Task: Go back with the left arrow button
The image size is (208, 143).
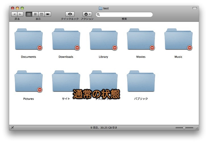Action: [x=14, y=14]
